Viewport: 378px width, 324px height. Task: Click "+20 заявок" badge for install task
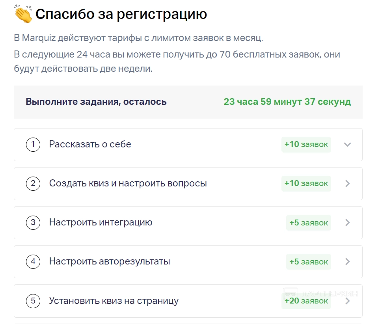pyautogui.click(x=306, y=301)
